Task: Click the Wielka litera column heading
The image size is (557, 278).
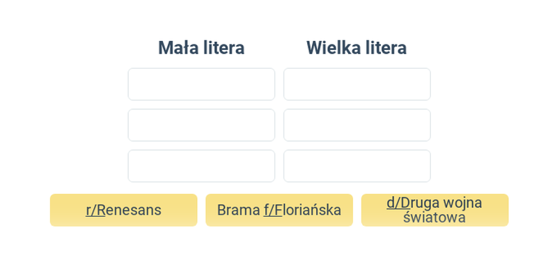Action: click(x=356, y=47)
